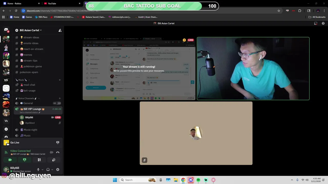Viewport: 328px width, 184px height.
Task: Join Movie night voice channel
Action: point(38,130)
